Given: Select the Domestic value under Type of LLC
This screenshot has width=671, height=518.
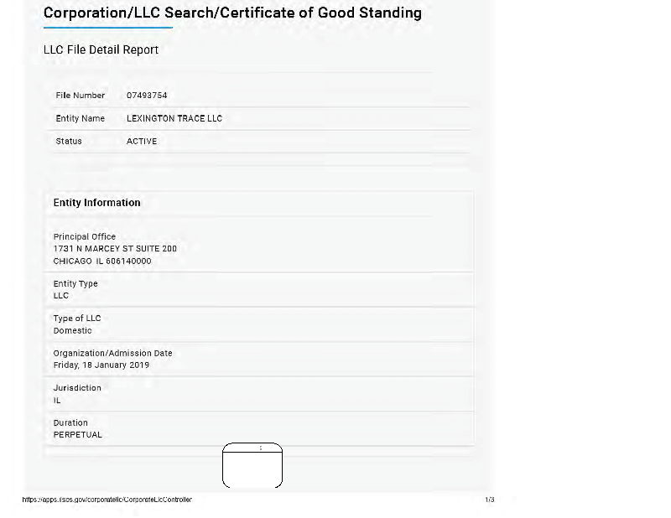Looking at the screenshot, I should tap(73, 330).
